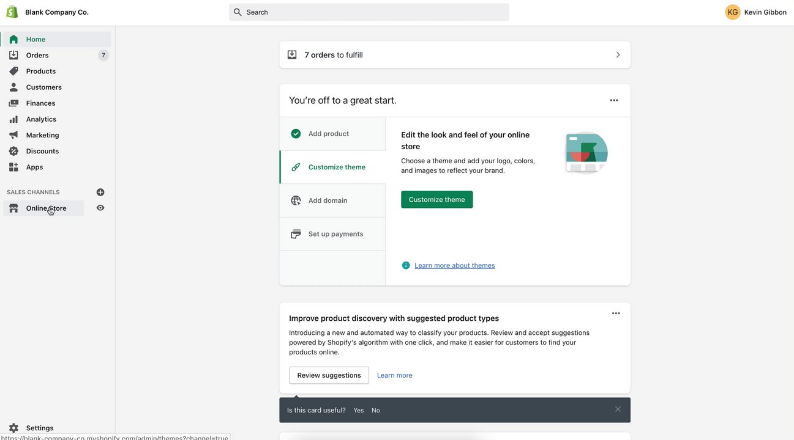
Task: Open the 7 orders to fulfill chevron
Action: (618, 55)
